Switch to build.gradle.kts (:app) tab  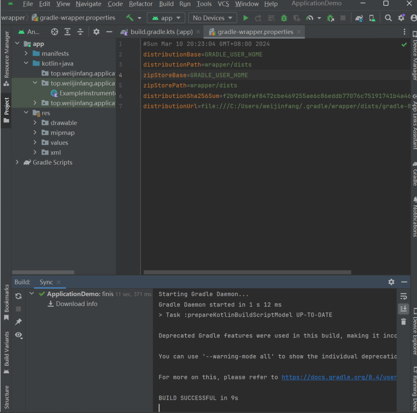point(161,32)
